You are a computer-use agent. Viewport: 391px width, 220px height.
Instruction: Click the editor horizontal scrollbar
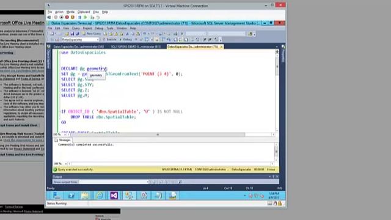(158, 134)
